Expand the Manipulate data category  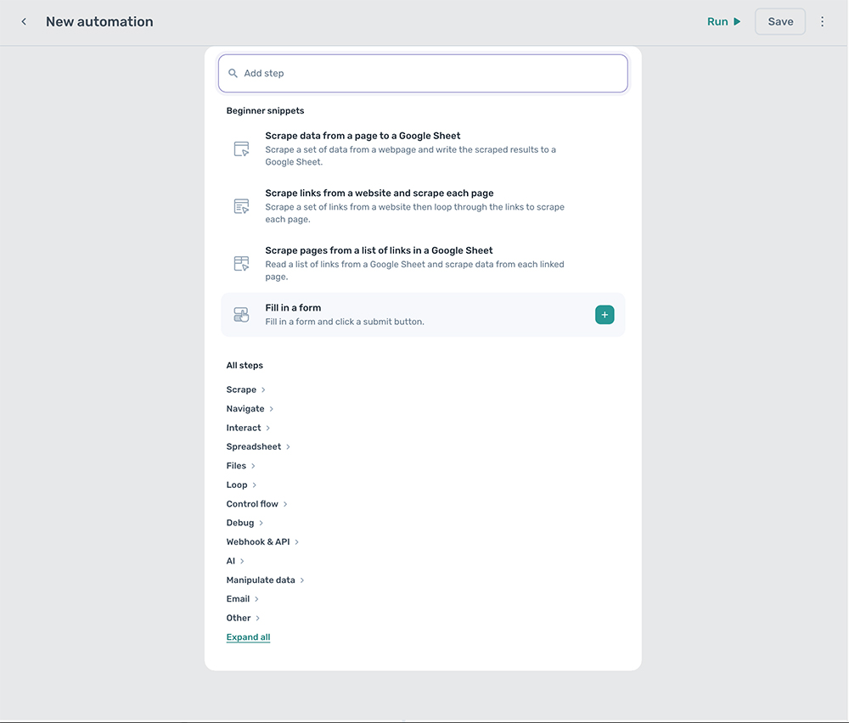click(265, 580)
